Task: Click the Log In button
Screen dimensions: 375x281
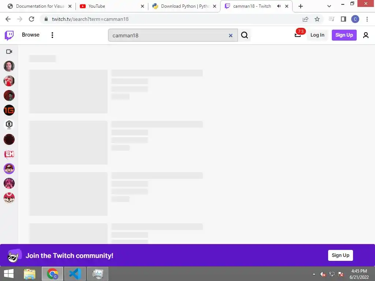Action: tap(317, 35)
